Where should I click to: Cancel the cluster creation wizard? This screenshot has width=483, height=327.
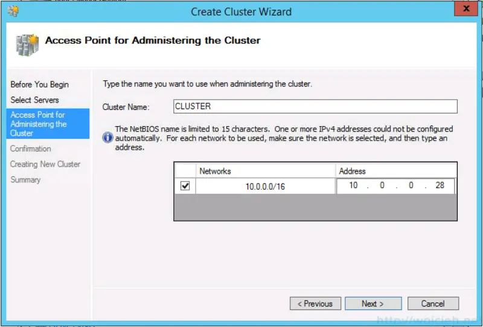433,303
